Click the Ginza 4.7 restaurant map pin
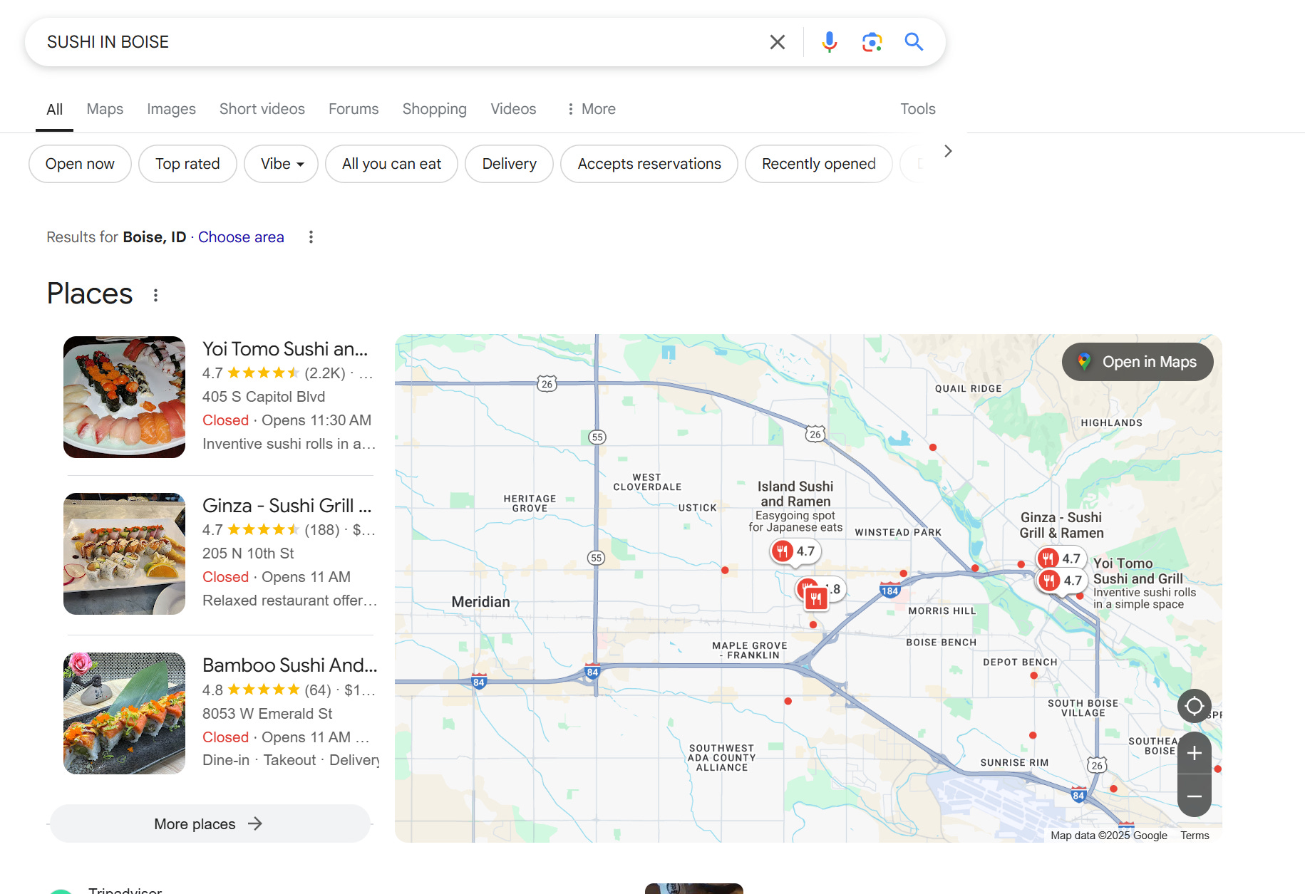The image size is (1305, 894). 1060,558
